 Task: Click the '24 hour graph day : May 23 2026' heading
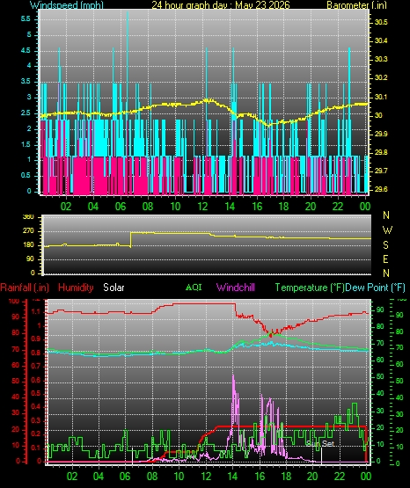click(x=221, y=5)
